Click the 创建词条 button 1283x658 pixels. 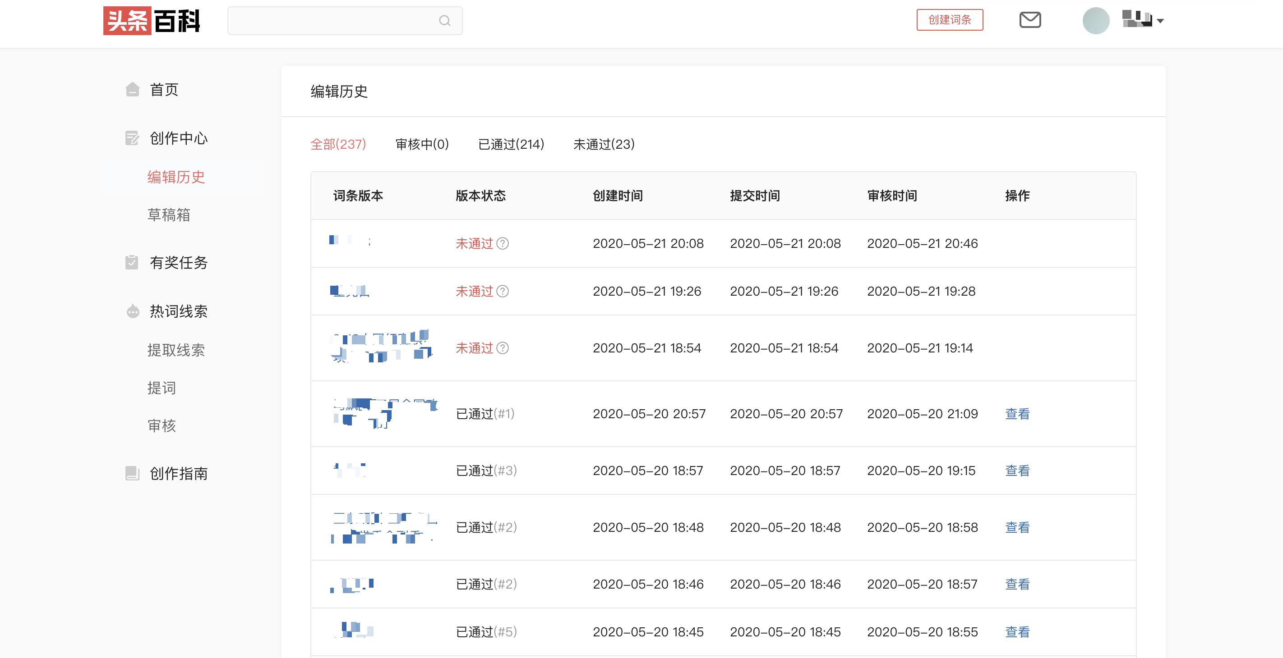(x=950, y=20)
